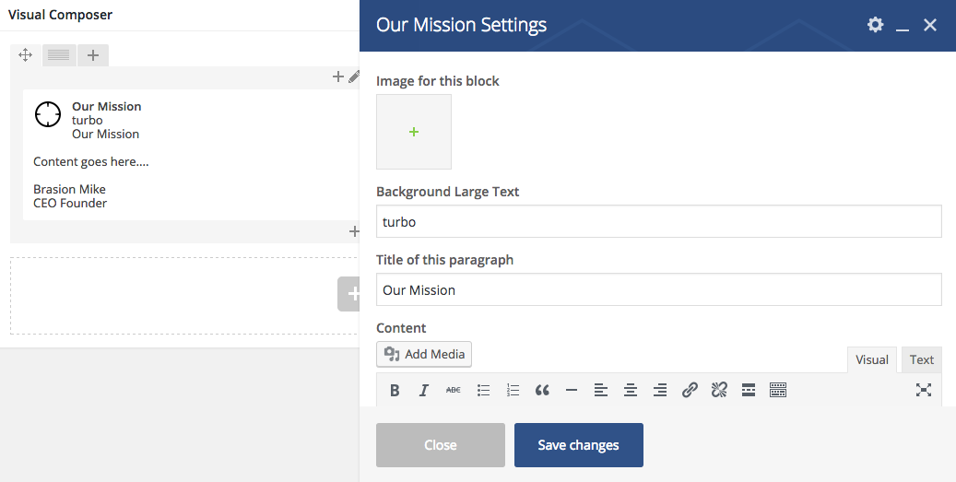
Task: Align text to the center
Action: [631, 390]
